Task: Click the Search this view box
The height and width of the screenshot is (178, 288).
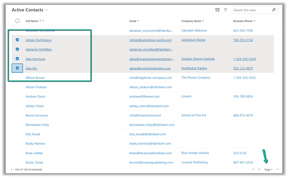Action: [251, 10]
